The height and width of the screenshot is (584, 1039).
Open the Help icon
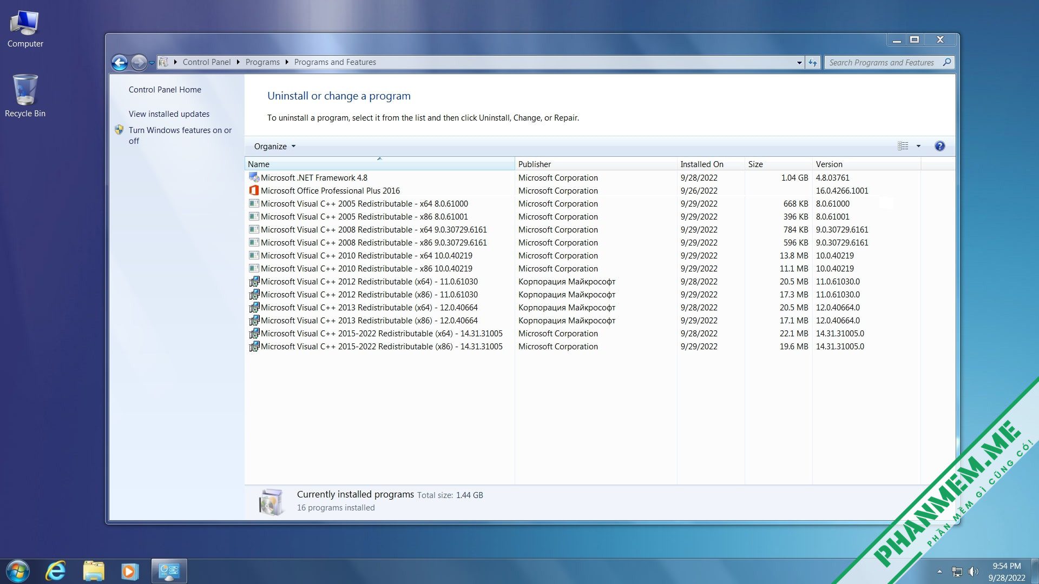tap(940, 146)
